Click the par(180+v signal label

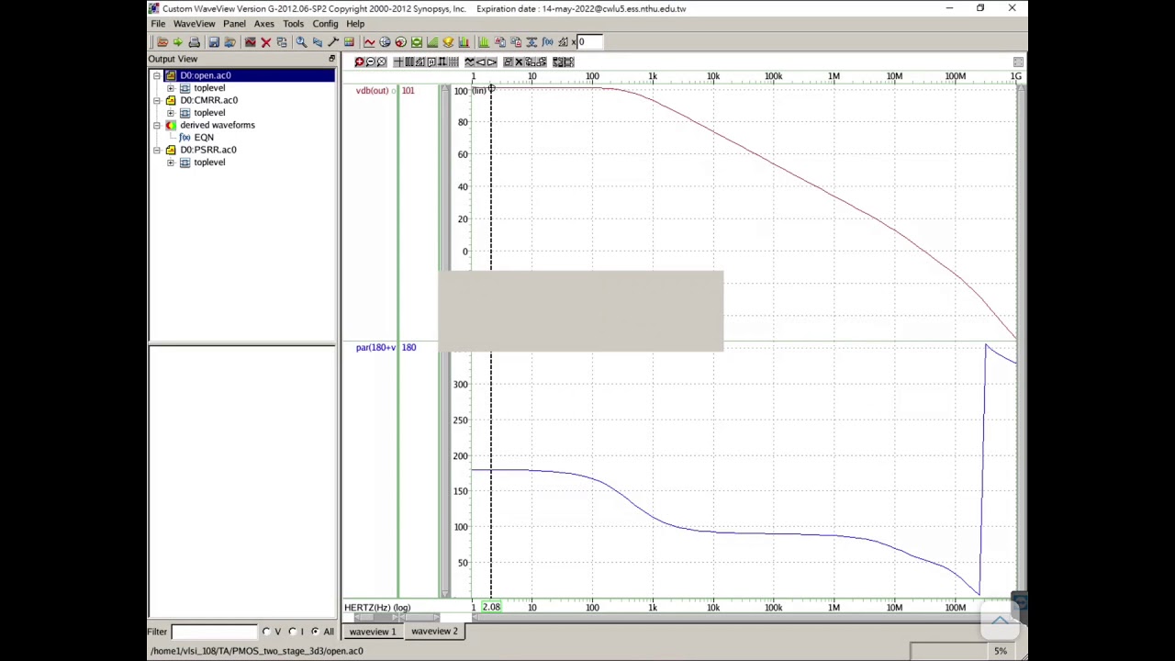375,348
